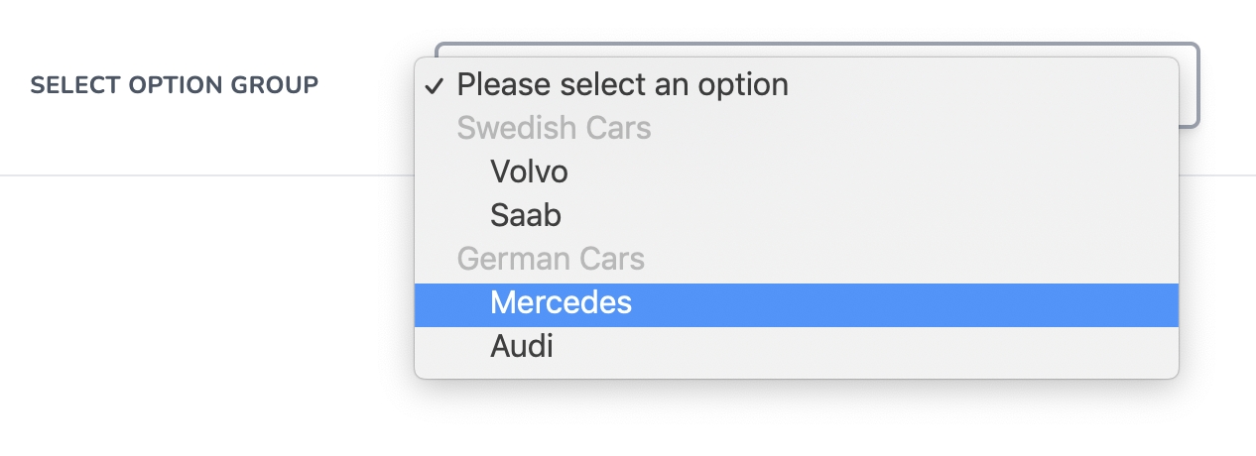The image size is (1256, 456).
Task: Choose 'Please select an option' placeholder entry
Action: [x=622, y=84]
